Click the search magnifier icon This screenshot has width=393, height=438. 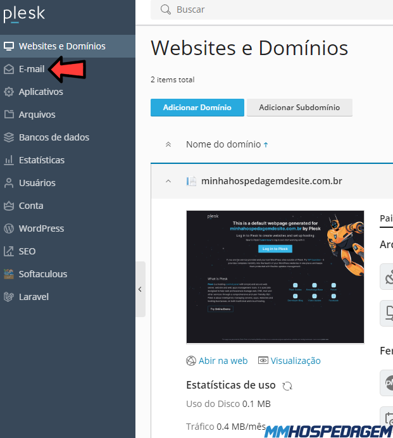[166, 9]
